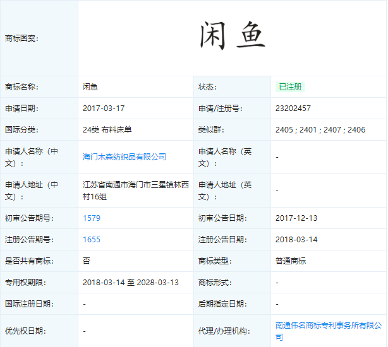Click the 商标形式 label
The height and width of the screenshot is (347, 388).
coord(215,283)
